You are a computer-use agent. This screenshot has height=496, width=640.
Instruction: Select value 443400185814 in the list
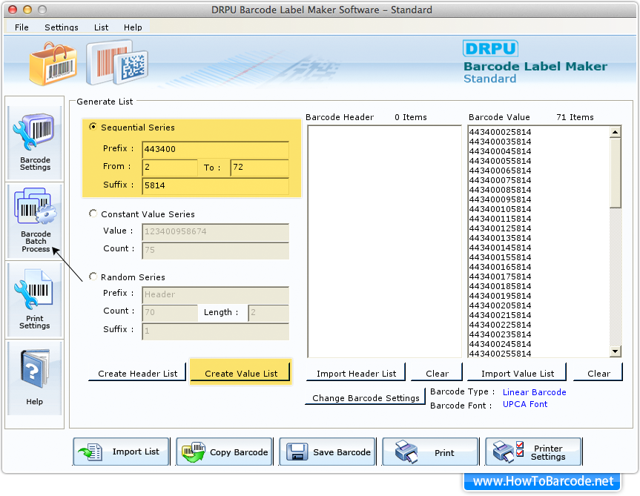[x=500, y=286]
